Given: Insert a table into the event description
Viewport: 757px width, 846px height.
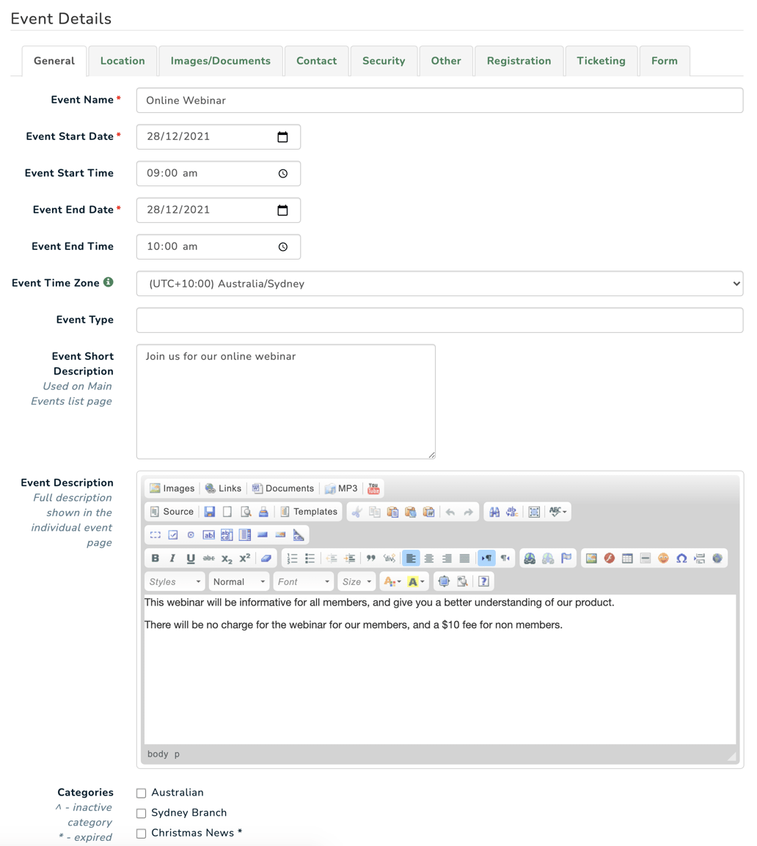Looking at the screenshot, I should (627, 557).
